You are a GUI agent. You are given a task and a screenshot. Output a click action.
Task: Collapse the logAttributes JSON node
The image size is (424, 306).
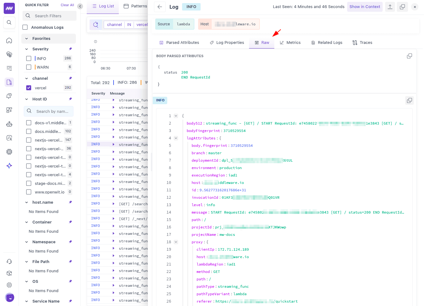(x=176, y=138)
